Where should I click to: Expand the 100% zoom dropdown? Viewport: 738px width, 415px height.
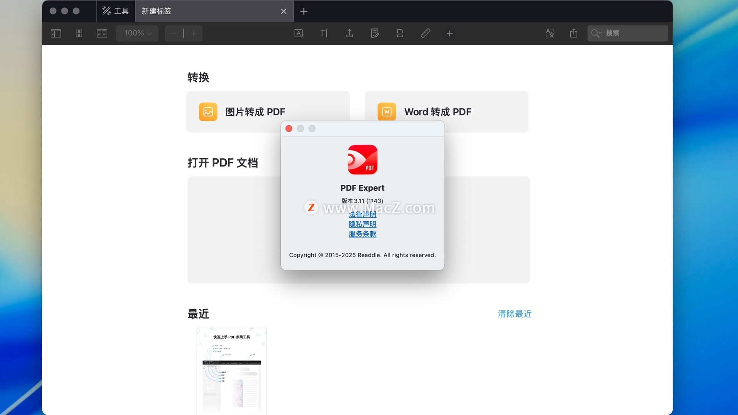tap(137, 33)
